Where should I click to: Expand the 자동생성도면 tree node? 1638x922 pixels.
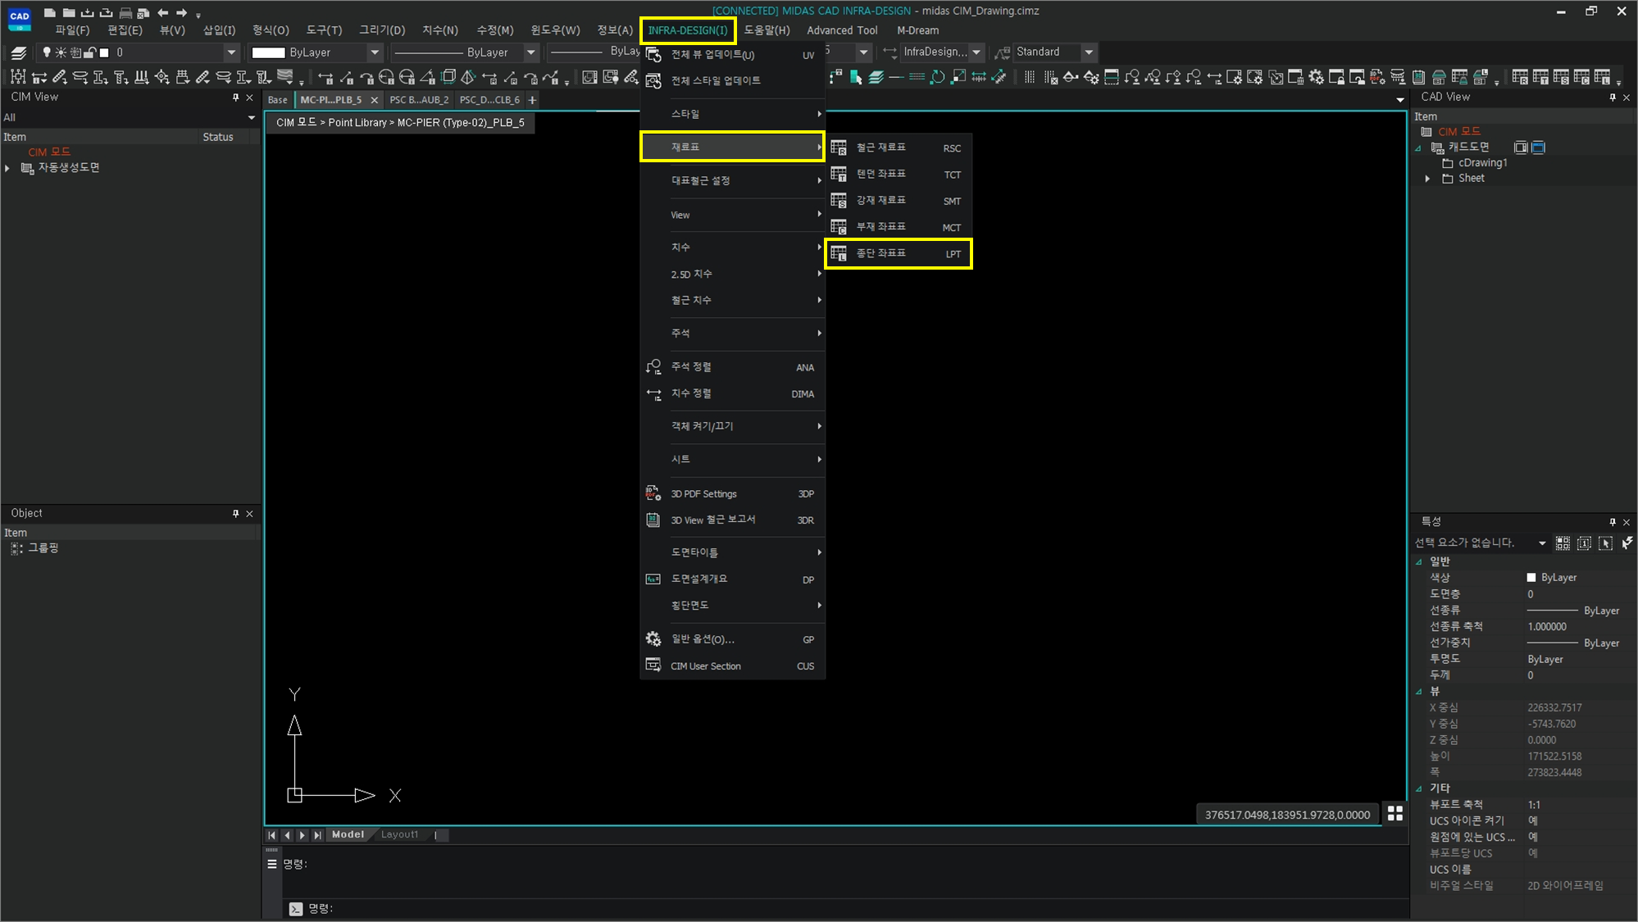(x=7, y=168)
